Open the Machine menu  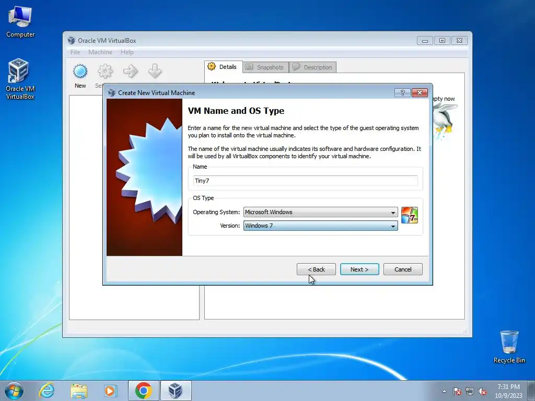click(x=100, y=52)
